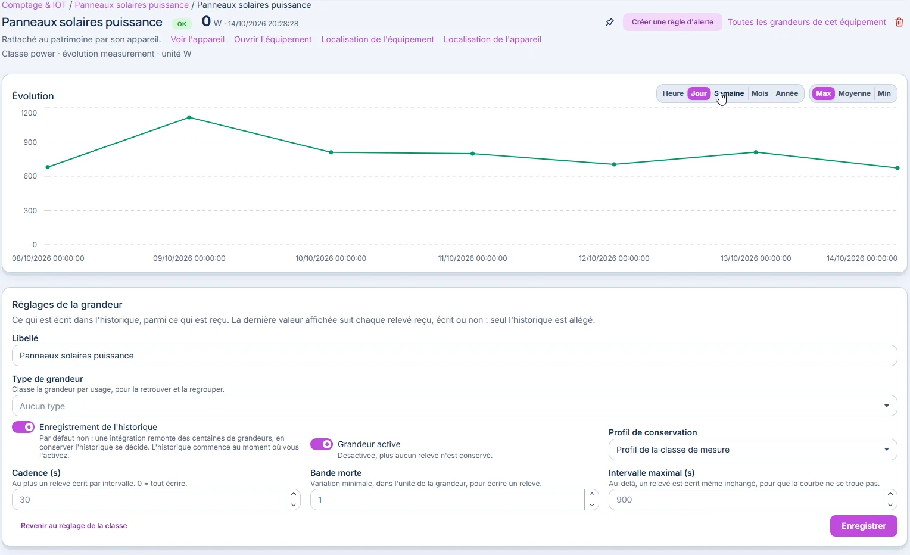Decrease Bande morte with down arrow
910x555 pixels.
(592, 505)
